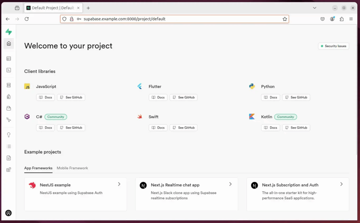Screen dimensions: 360x223
Task: Open Python Docs button
Action: click(270, 98)
